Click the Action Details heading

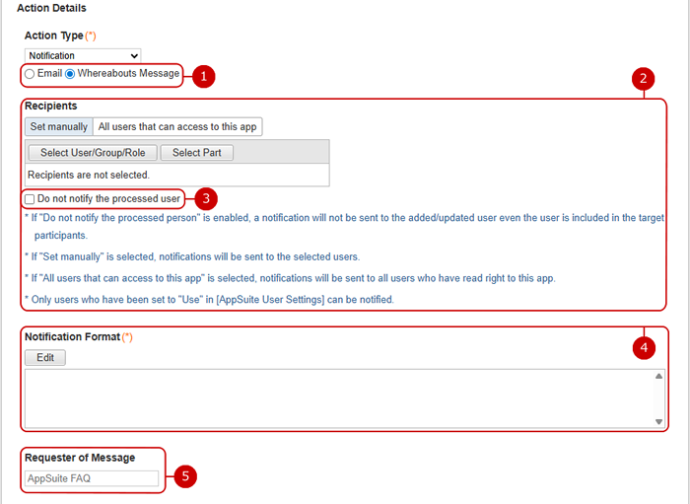51,8
